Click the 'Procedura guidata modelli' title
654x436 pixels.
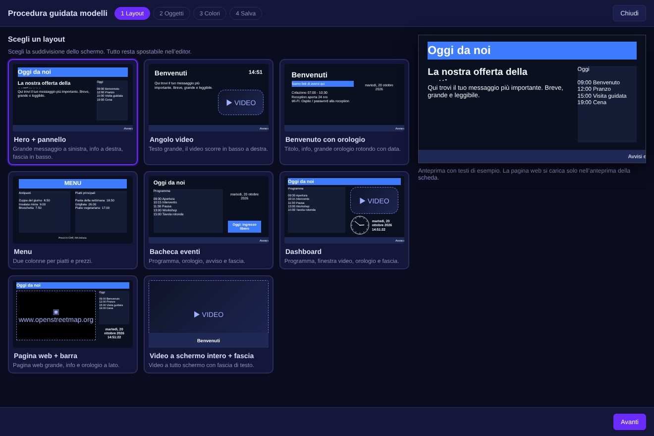57,13
